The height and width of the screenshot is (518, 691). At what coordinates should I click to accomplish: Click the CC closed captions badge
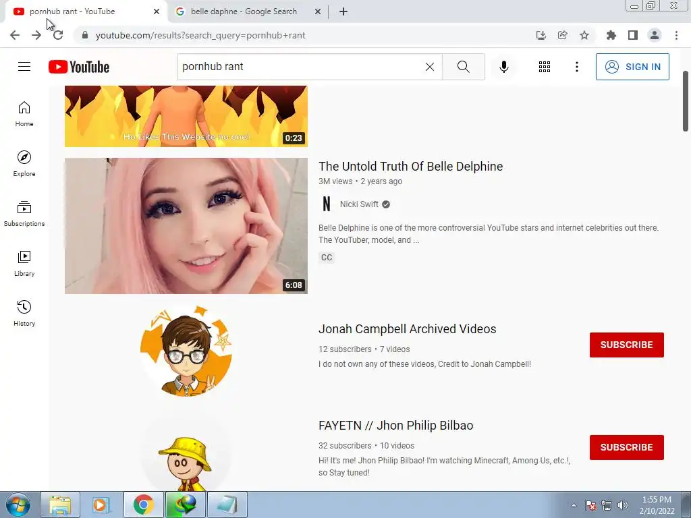point(327,257)
